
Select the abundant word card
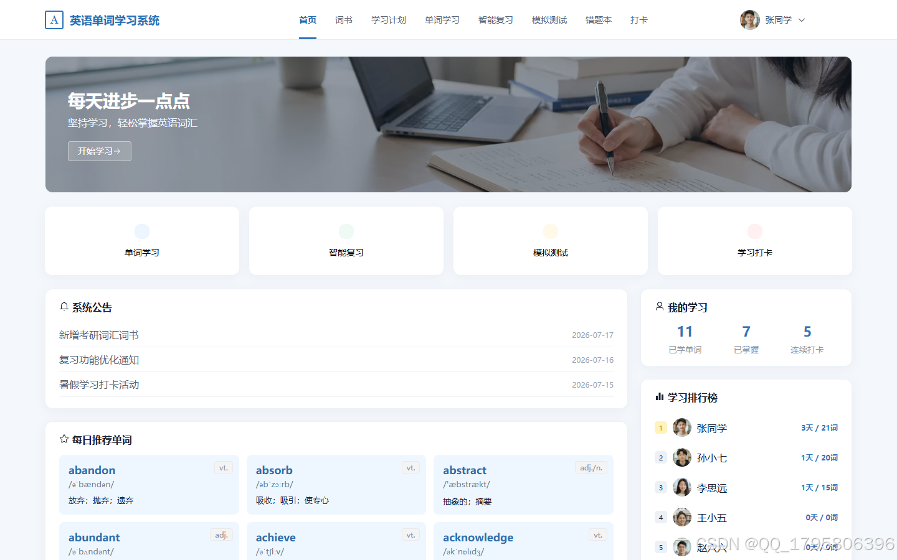tap(149, 541)
